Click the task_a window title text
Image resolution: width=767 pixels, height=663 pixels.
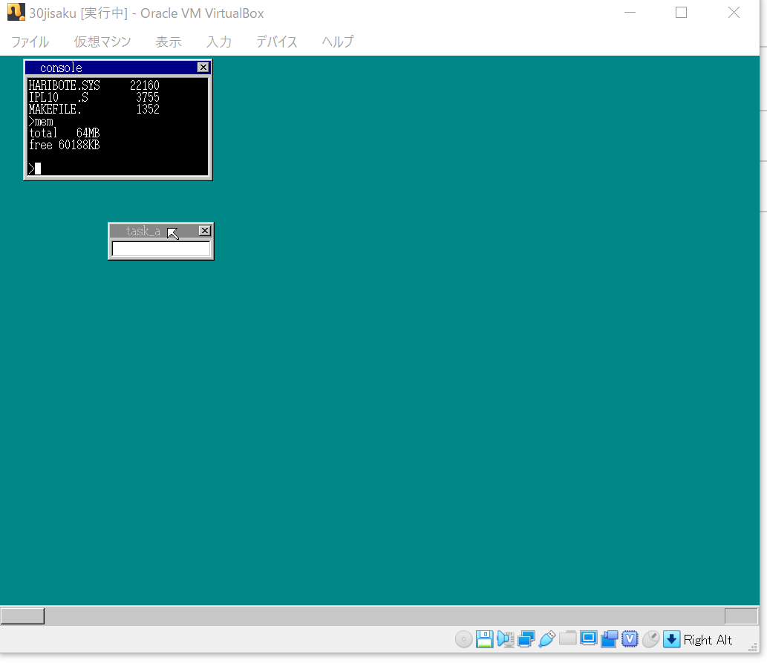(x=143, y=231)
